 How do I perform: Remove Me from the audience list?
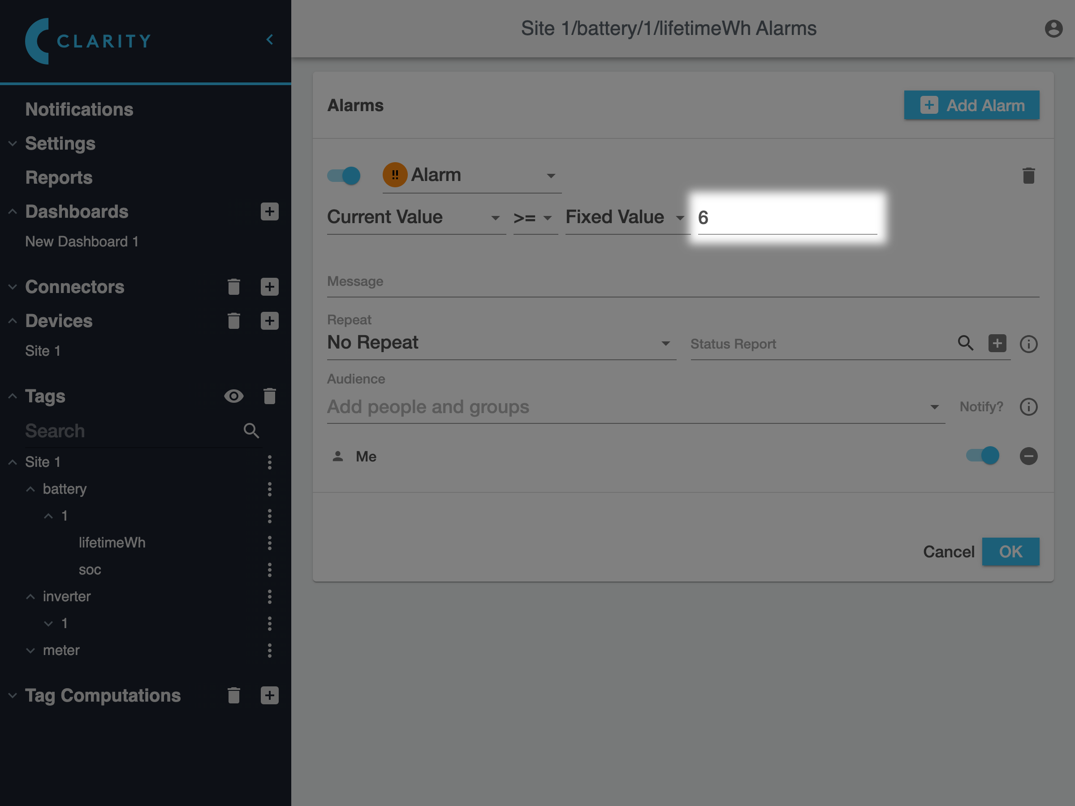coord(1028,456)
